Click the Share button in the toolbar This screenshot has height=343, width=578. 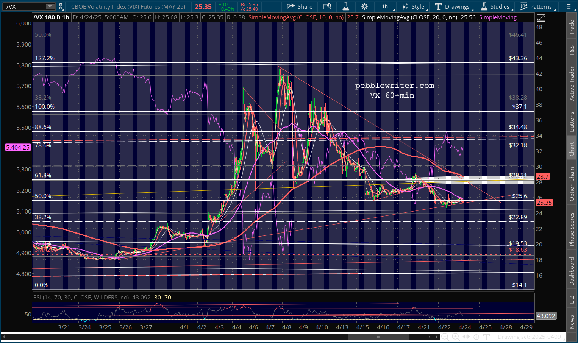tap(300, 6)
